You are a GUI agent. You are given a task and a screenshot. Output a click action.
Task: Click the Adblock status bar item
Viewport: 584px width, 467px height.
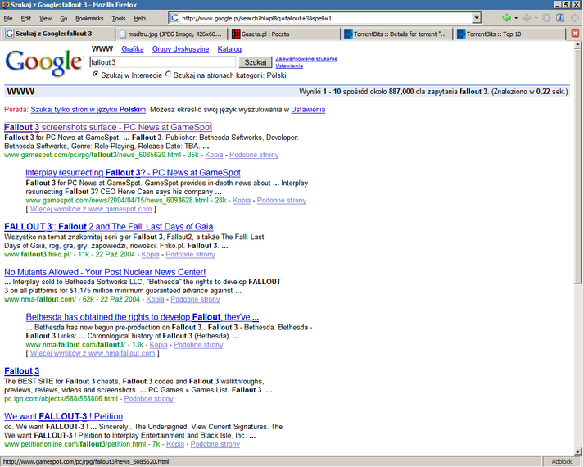[x=562, y=462]
